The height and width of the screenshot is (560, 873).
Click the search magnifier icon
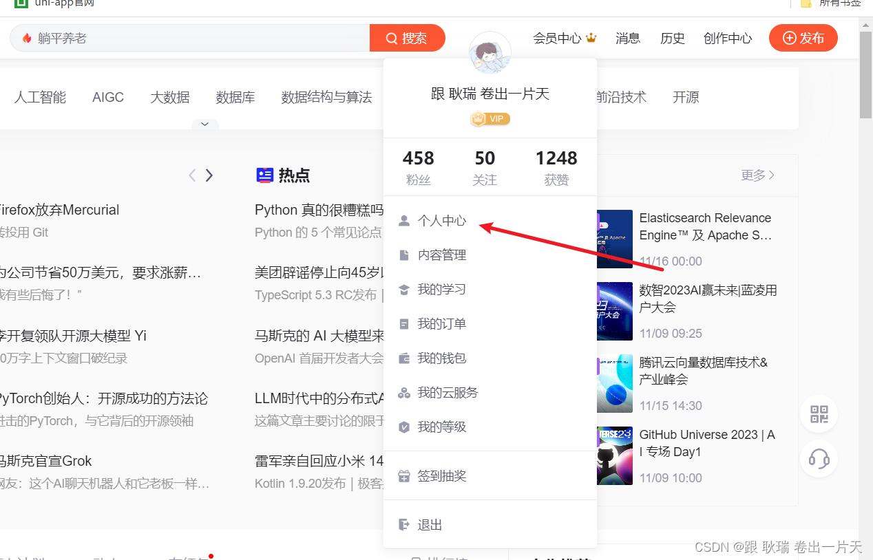tap(392, 38)
